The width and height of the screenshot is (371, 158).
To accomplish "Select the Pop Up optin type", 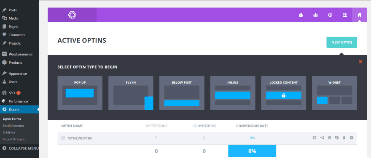I will (80, 93).
